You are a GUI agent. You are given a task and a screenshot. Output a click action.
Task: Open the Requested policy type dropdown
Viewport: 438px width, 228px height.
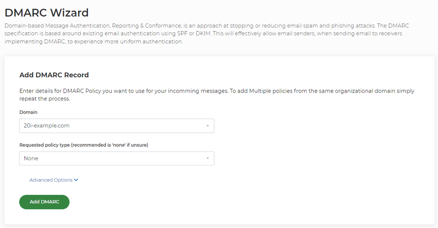tap(117, 158)
